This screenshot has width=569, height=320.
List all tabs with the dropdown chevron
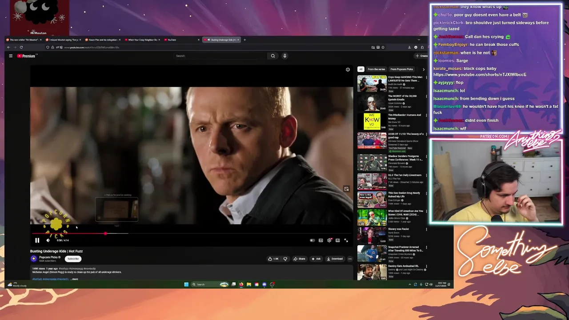pos(418,40)
